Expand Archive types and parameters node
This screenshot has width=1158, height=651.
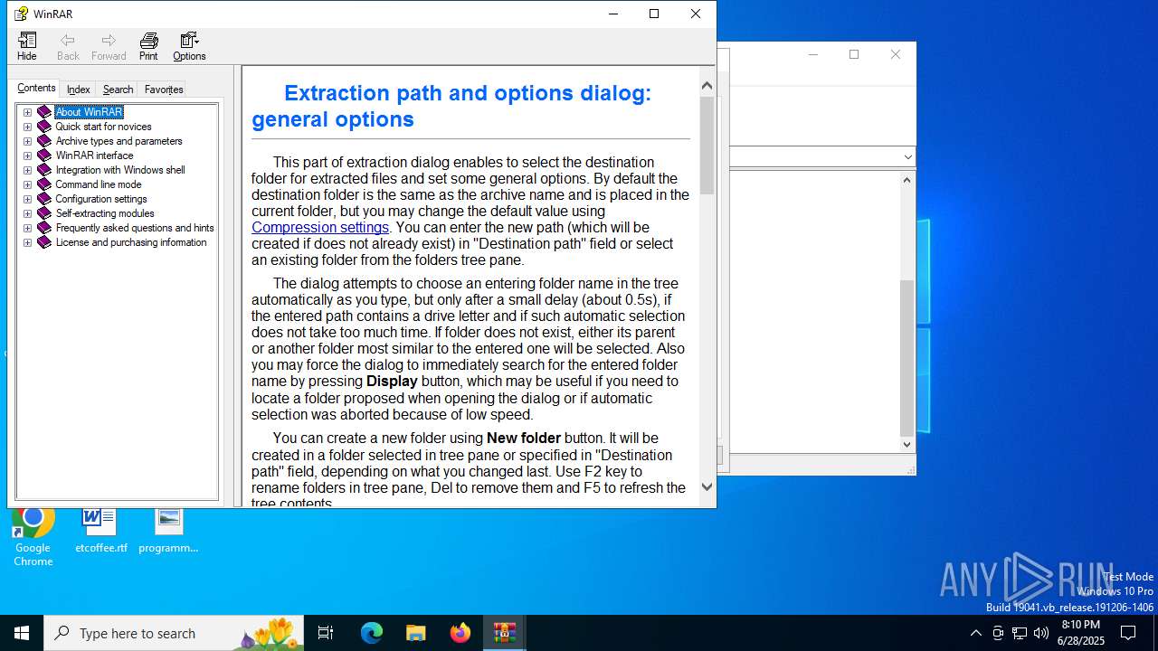click(x=27, y=141)
